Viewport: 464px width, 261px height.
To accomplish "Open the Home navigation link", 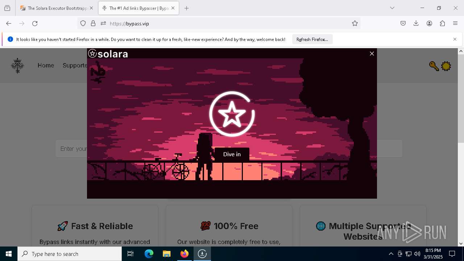I will [x=46, y=65].
